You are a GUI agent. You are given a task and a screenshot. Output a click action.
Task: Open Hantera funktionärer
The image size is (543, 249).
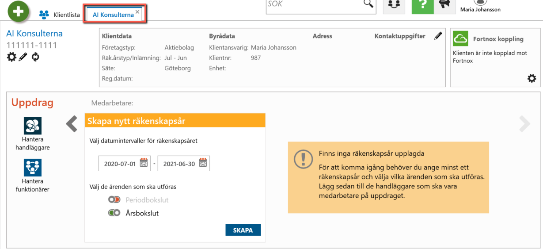coord(33,176)
